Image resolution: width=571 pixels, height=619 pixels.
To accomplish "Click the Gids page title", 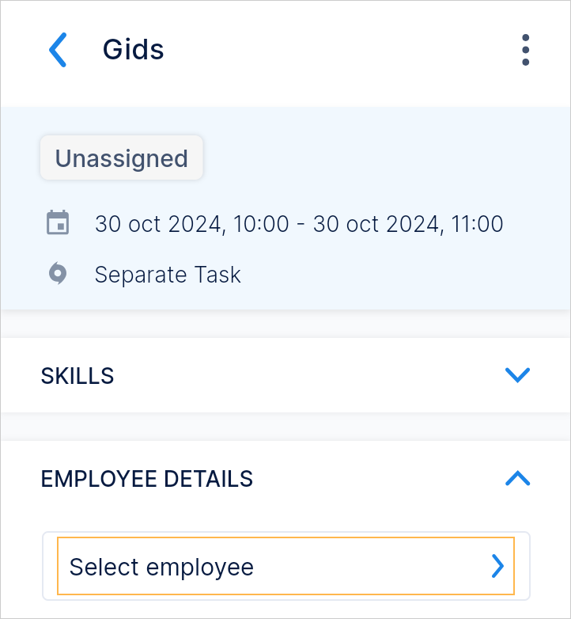I will (133, 50).
